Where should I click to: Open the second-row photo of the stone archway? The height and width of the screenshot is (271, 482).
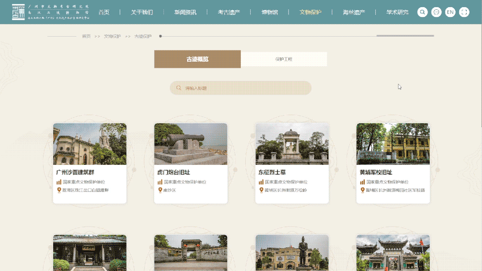[x=393, y=253]
